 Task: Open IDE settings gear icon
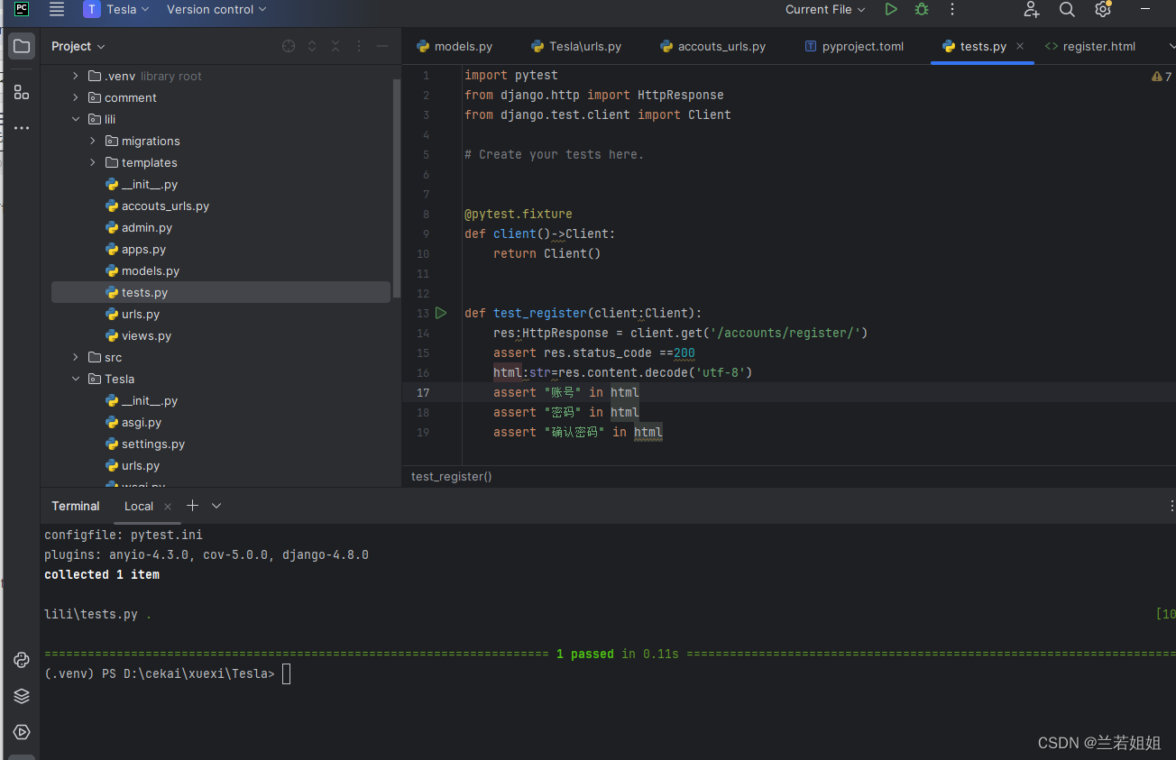[1102, 9]
